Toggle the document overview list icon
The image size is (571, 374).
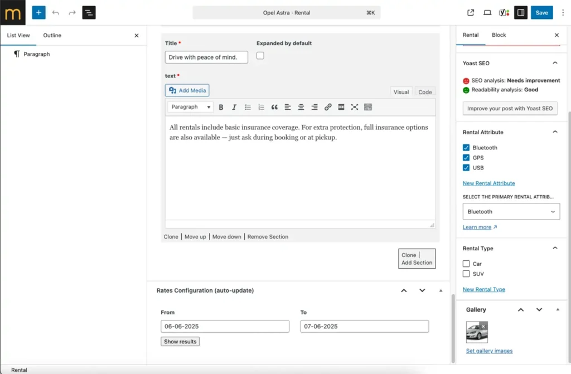[89, 12]
